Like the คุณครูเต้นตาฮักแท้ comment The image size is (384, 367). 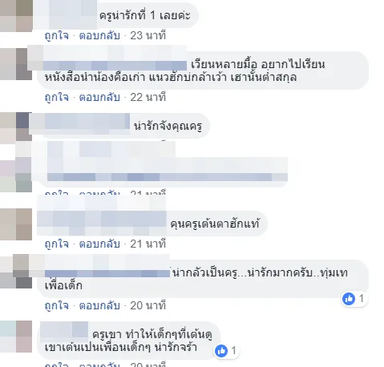coord(57,244)
